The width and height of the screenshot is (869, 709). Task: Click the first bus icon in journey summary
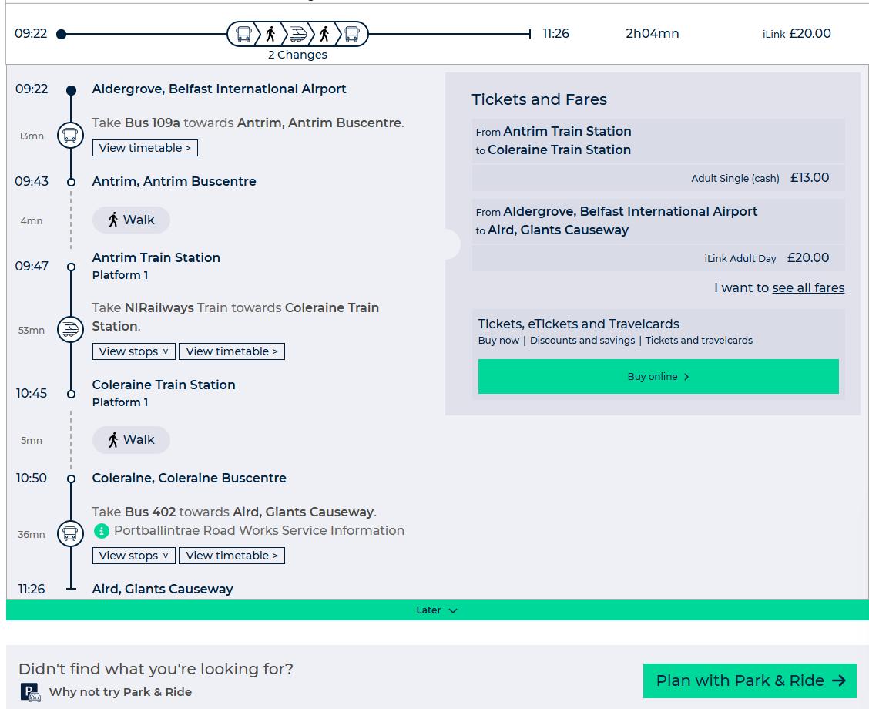[243, 35]
